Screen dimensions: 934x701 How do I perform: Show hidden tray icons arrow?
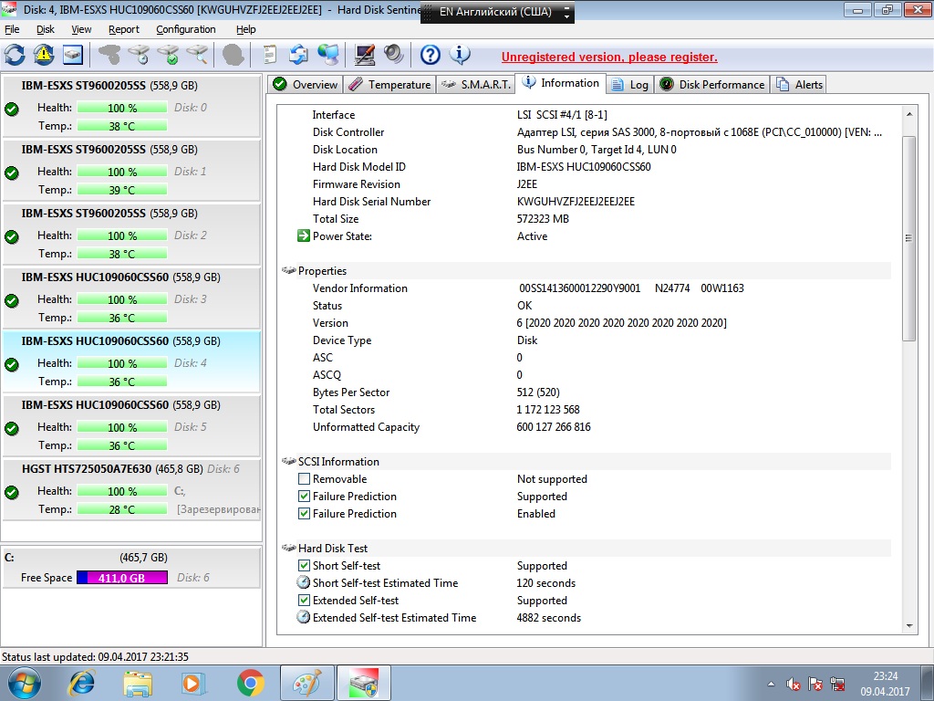[x=771, y=684]
